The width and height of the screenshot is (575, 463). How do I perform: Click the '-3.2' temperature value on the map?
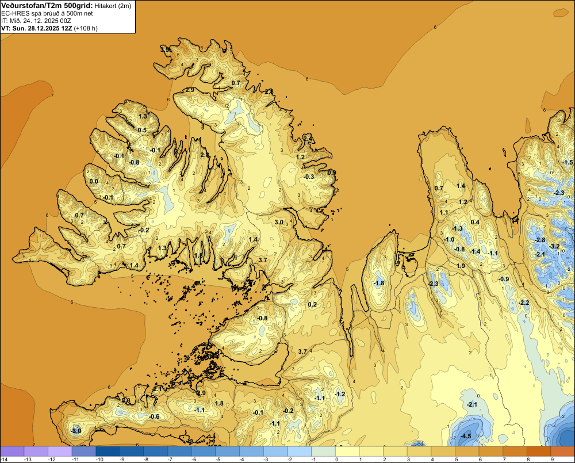(554, 246)
